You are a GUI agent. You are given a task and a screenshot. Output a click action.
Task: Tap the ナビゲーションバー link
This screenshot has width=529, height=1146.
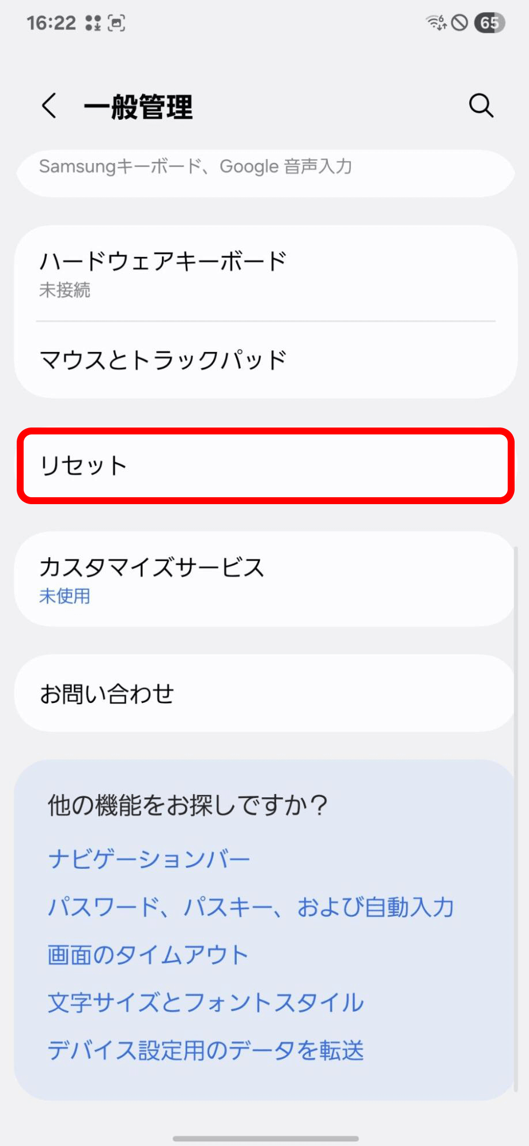point(149,859)
